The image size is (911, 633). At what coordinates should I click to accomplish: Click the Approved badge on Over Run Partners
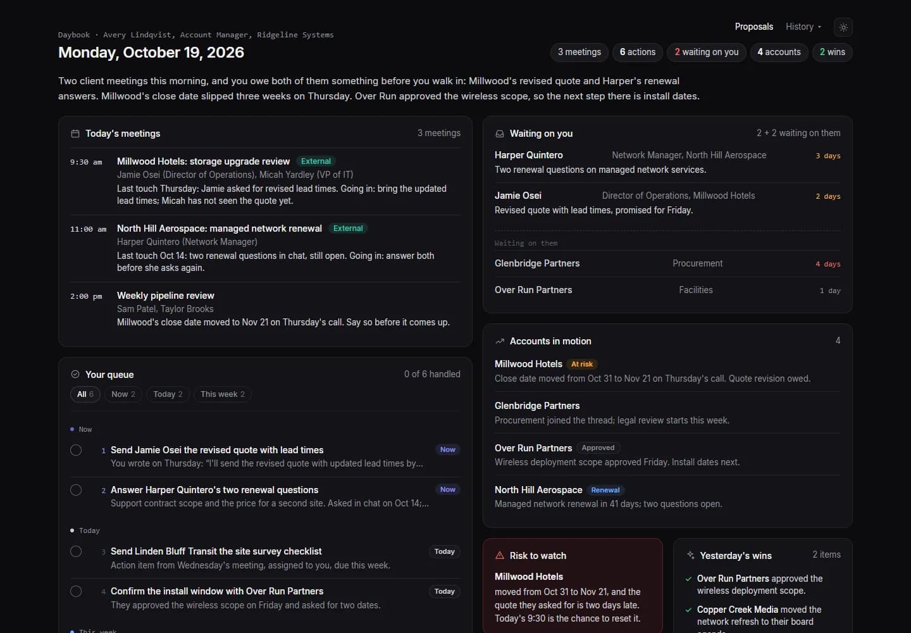tap(598, 448)
